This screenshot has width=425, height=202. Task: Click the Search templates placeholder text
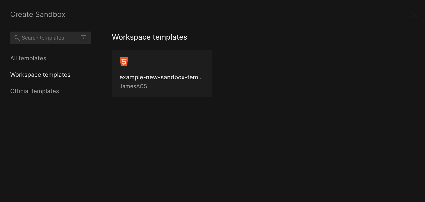tap(43, 38)
